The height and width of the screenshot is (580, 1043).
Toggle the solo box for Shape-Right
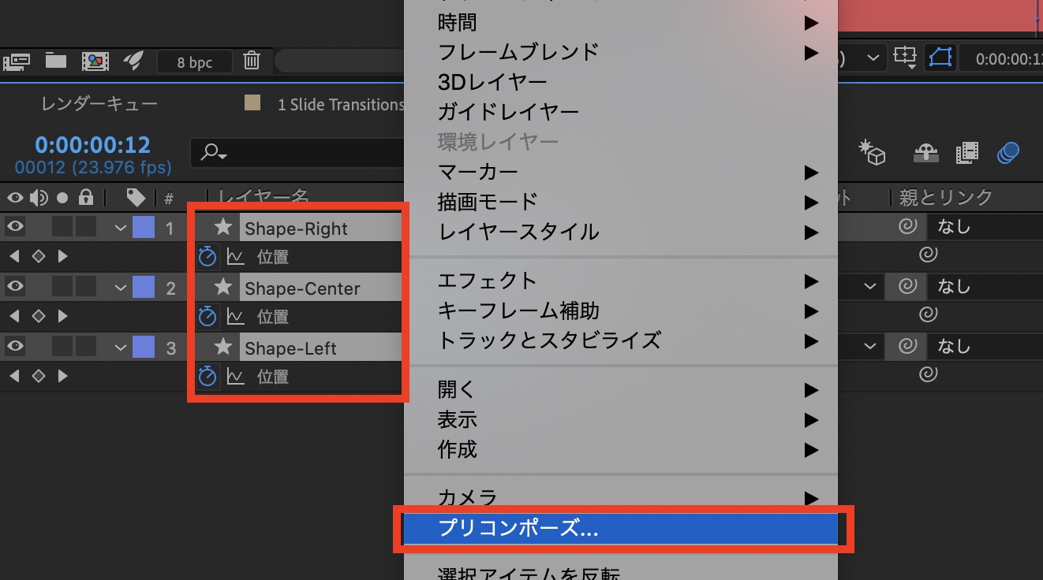(x=62, y=227)
